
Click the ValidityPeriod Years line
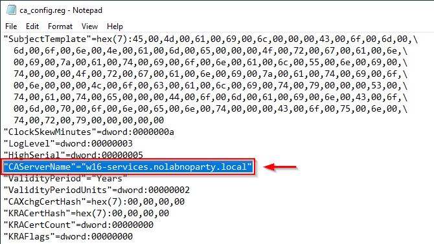pyautogui.click(x=65, y=178)
